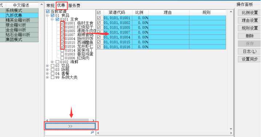
Task: Collapse the 0101 主食 tree node
Action: click(52, 19)
